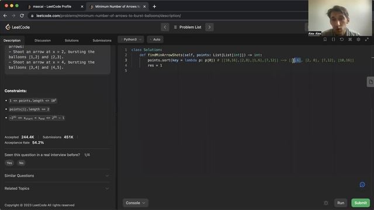Screen dimensions: 374x210
Task: Click the site lock icon in address bar
Action: point(32,16)
